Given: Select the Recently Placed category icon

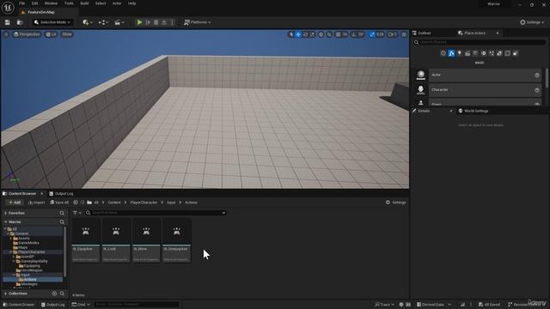Looking at the screenshot, I should tap(443, 53).
